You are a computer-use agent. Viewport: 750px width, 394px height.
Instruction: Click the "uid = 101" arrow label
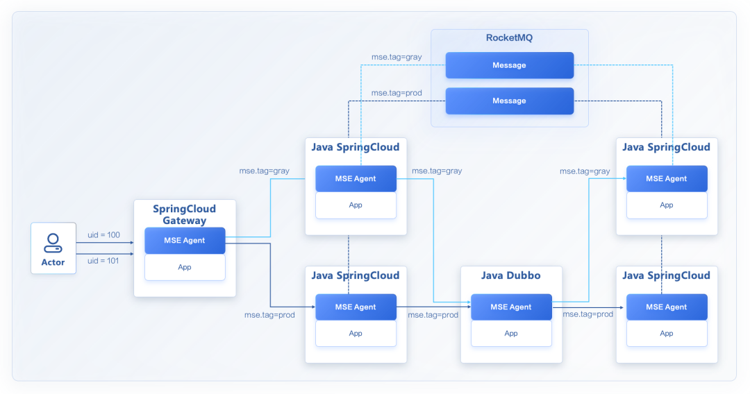tap(103, 261)
